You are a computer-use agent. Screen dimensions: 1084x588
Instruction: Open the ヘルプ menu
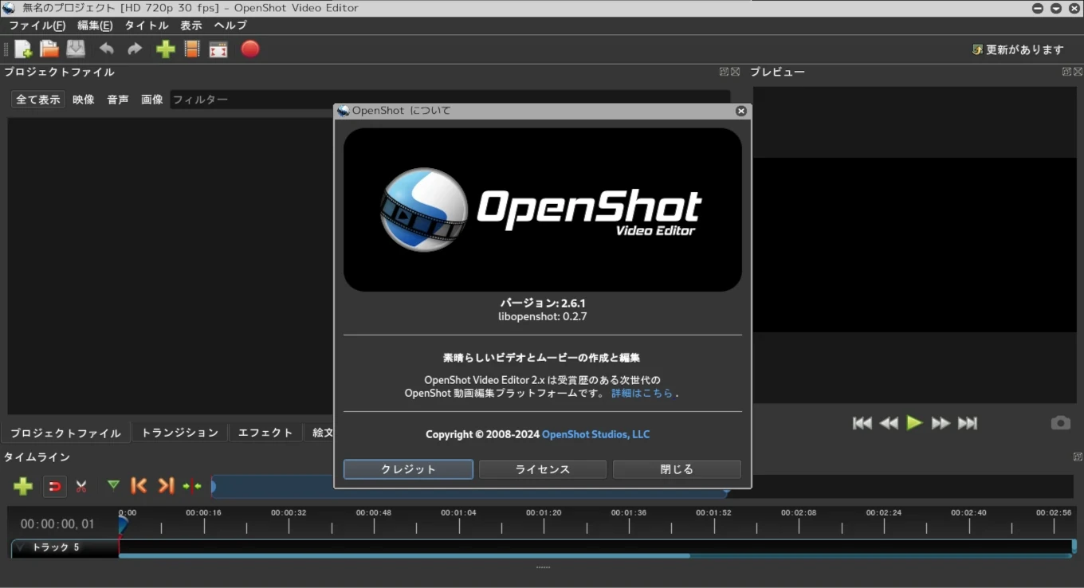pos(230,25)
